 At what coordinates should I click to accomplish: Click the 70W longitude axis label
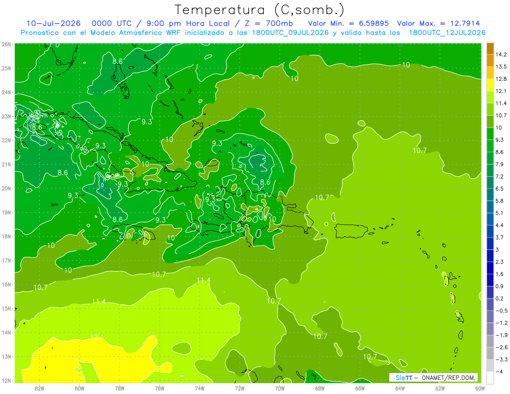tap(280, 388)
